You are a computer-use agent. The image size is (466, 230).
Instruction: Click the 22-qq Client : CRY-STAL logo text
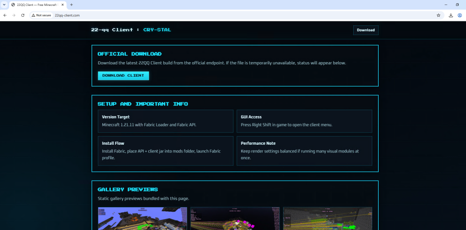coord(131,29)
